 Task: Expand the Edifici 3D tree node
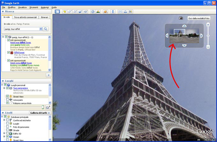4,133
